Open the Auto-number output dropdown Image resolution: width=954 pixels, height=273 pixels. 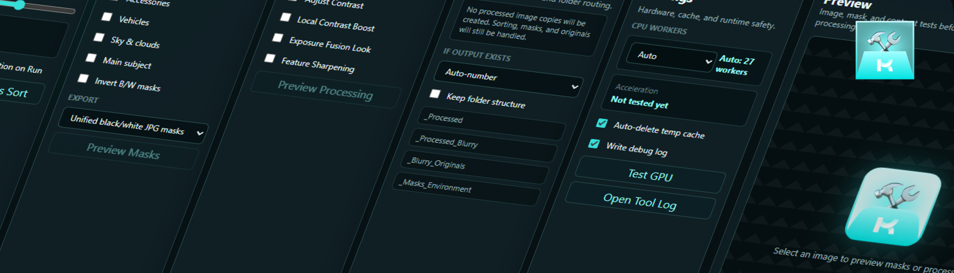pyautogui.click(x=508, y=80)
